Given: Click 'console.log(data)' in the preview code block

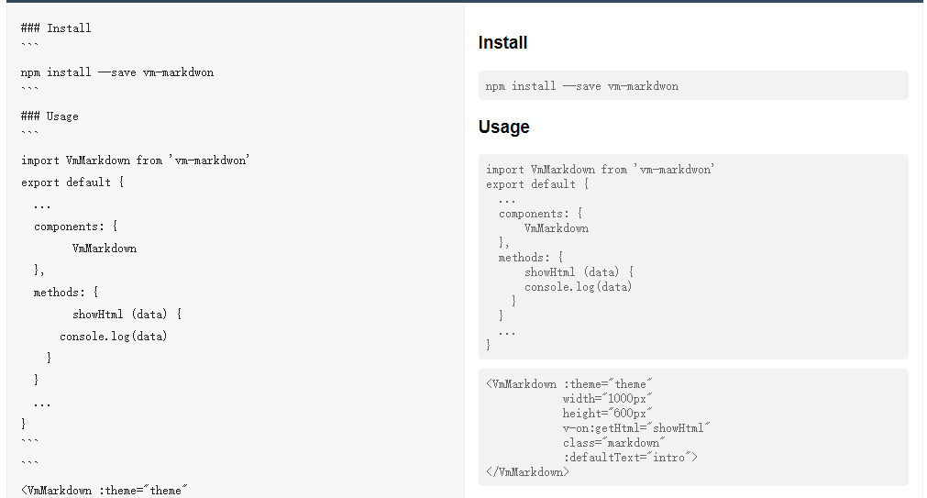Looking at the screenshot, I should pos(579,287).
